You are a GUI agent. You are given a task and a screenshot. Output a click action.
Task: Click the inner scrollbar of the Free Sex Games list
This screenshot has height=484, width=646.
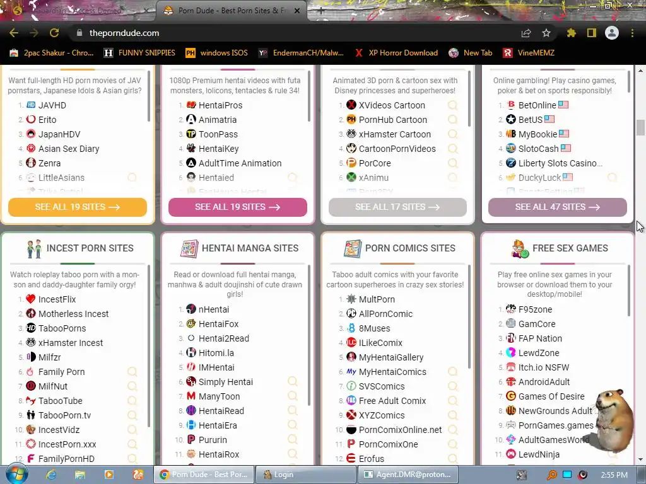point(629,291)
